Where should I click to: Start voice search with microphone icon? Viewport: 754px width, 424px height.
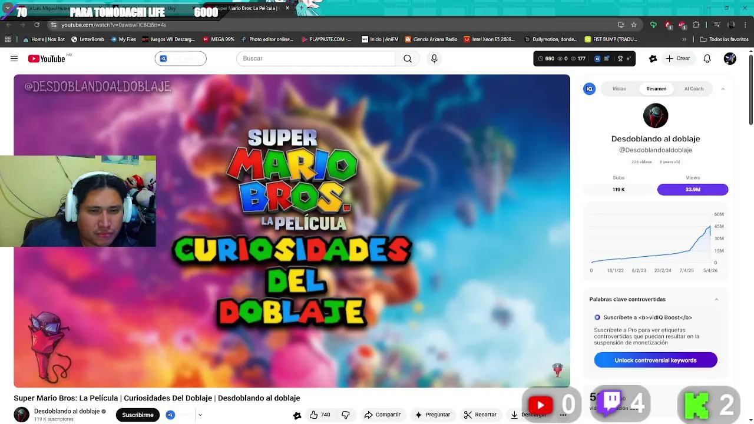pyautogui.click(x=434, y=58)
